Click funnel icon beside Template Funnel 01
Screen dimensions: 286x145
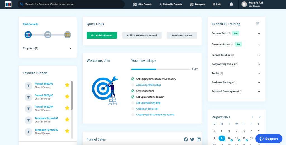pyautogui.click(x=28, y=120)
